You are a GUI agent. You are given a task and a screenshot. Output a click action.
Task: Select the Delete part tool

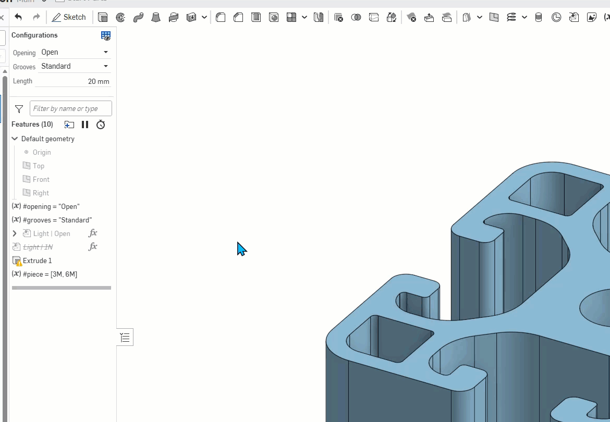pyautogui.click(x=338, y=17)
